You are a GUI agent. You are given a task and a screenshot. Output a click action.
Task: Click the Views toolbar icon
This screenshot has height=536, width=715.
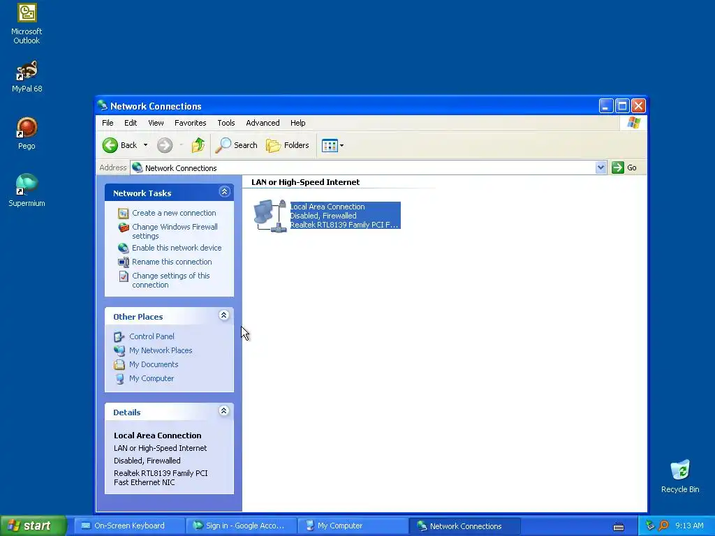coord(330,145)
